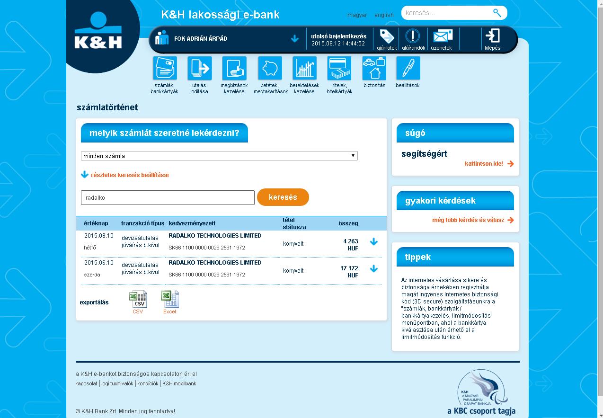
Task: Expand részletes keresés beállításai
Action: [x=130, y=175]
